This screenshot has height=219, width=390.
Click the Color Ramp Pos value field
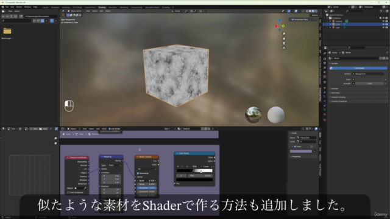click(x=200, y=176)
